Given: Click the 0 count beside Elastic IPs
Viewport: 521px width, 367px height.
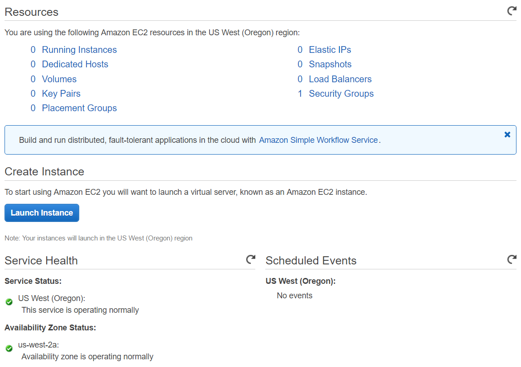Looking at the screenshot, I should [x=300, y=50].
